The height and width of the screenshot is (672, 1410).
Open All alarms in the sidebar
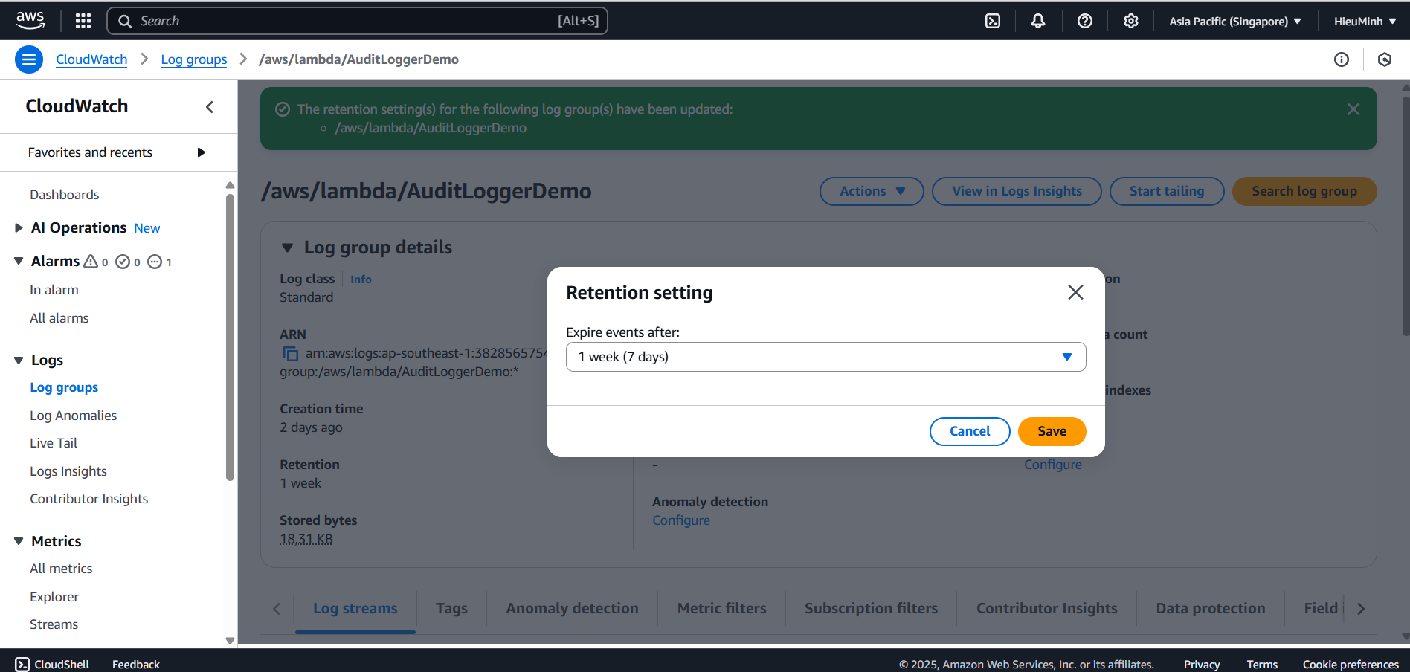coord(59,318)
